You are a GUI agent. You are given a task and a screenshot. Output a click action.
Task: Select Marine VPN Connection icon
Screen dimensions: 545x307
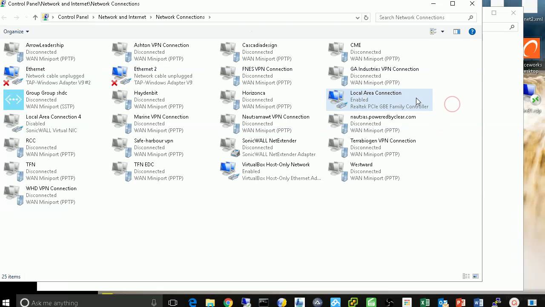pos(122,124)
